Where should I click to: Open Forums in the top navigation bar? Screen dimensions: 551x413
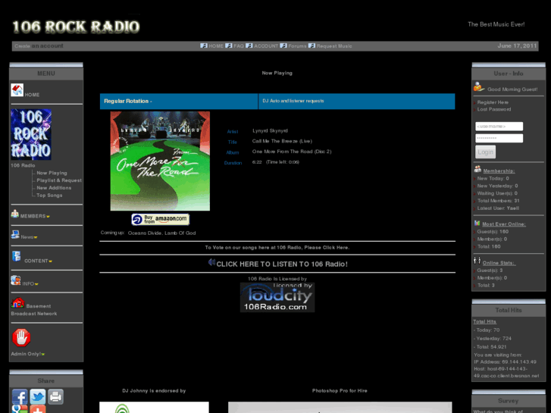297,46
